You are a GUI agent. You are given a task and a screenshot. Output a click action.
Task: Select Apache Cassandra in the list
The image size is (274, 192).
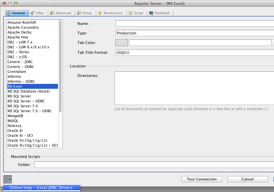[32, 27]
